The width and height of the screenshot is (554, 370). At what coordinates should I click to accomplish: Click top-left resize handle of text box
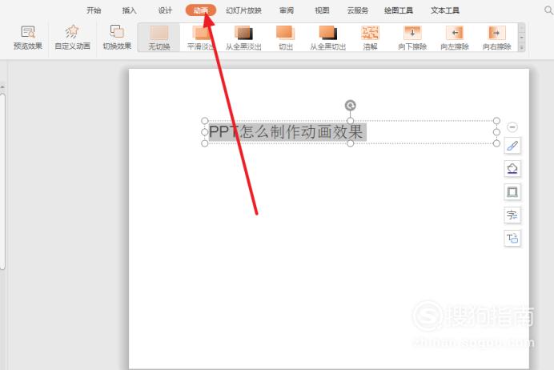point(205,121)
